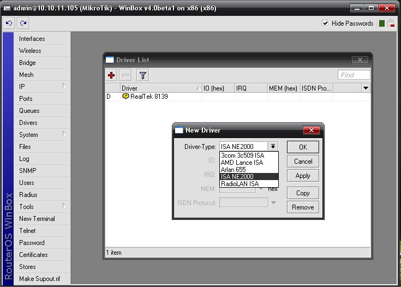Click the RealTek 8139 driver gear icon

click(125, 96)
